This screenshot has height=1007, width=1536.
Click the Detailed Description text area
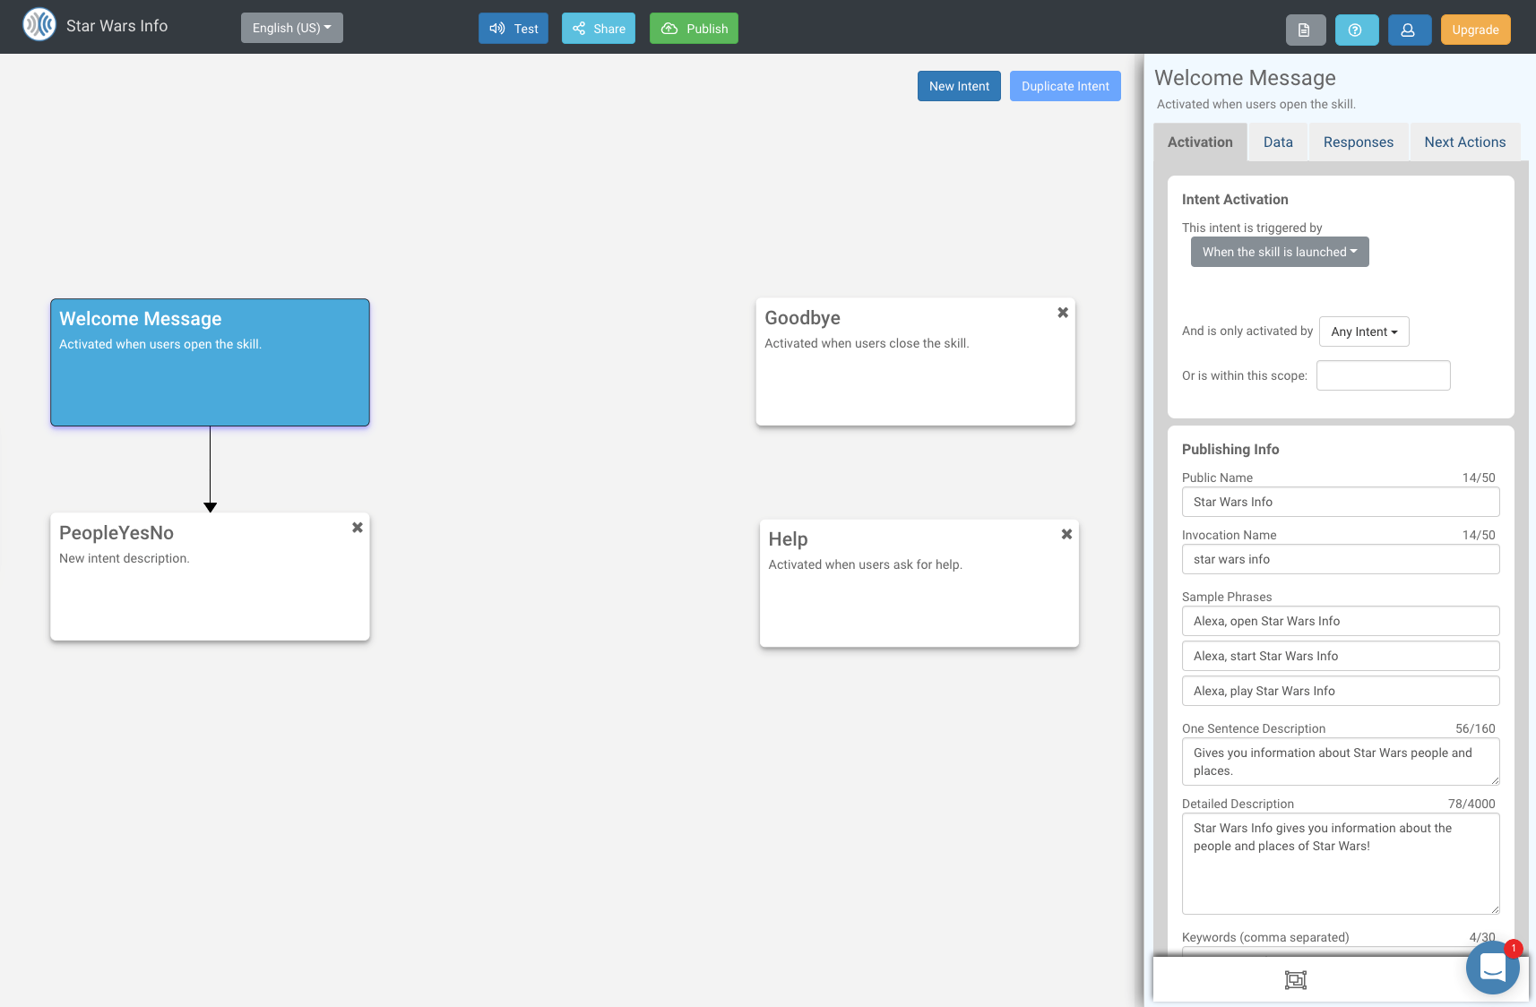(x=1341, y=864)
